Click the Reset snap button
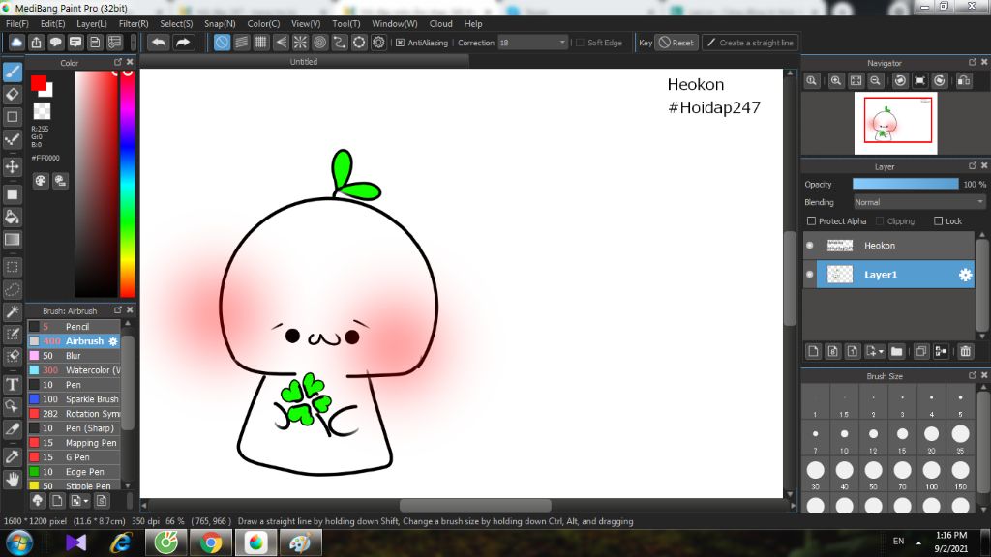The width and height of the screenshot is (991, 557). [676, 43]
